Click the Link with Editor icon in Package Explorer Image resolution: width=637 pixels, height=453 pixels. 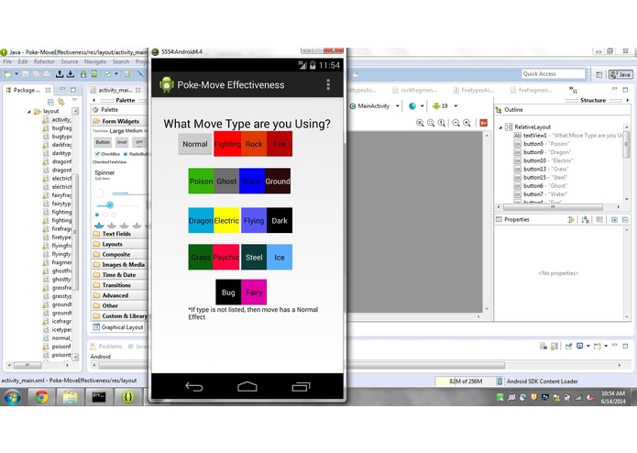(x=61, y=101)
